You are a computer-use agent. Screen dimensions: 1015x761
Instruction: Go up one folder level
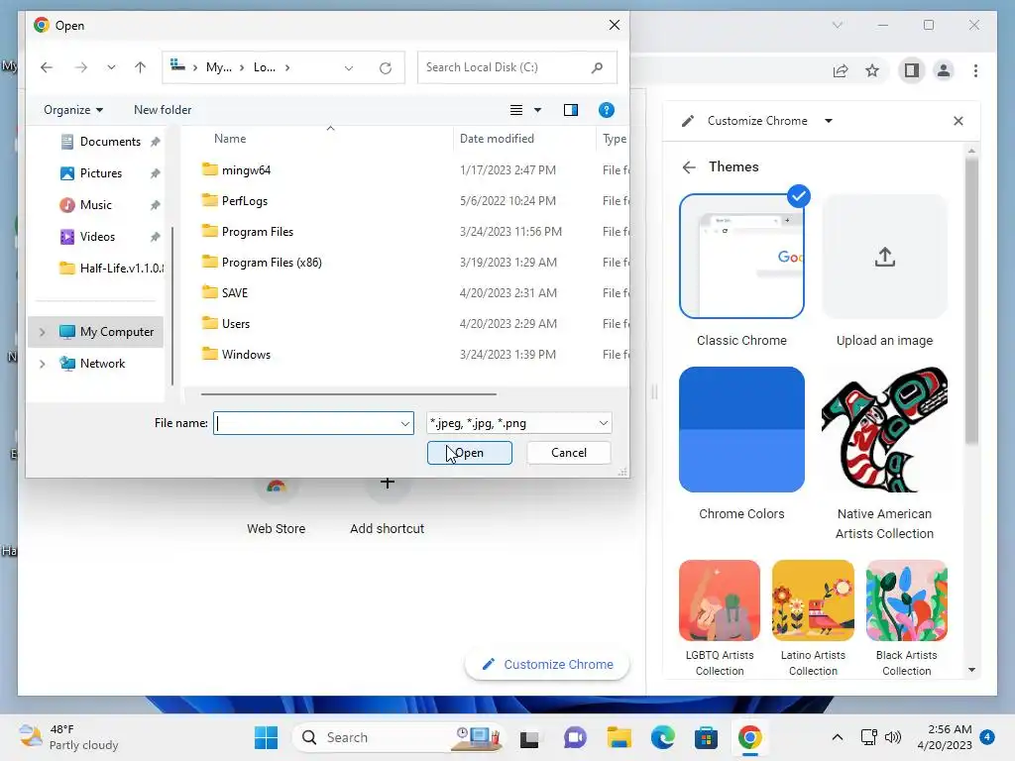coord(140,67)
